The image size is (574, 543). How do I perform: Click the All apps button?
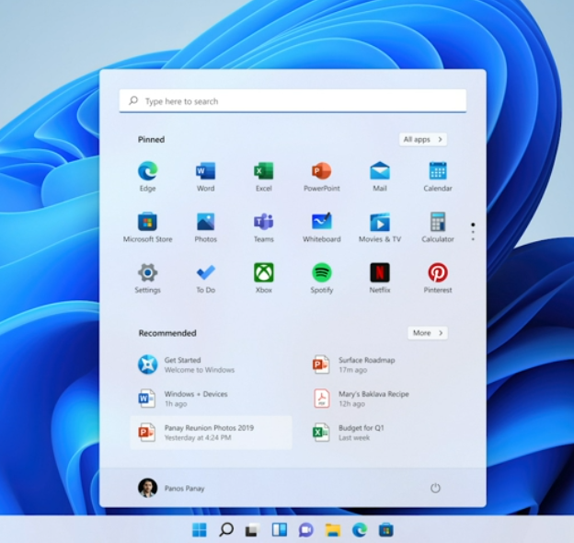pyautogui.click(x=423, y=139)
